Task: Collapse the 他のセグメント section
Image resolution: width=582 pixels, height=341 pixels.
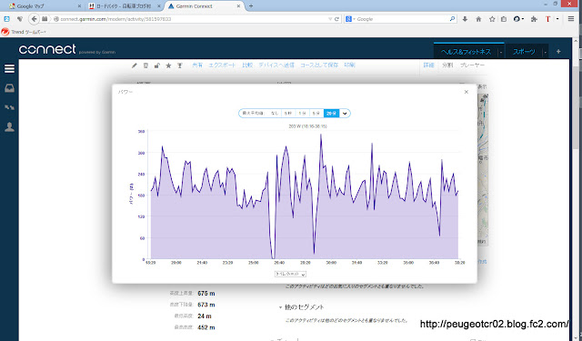Action: tap(280, 307)
